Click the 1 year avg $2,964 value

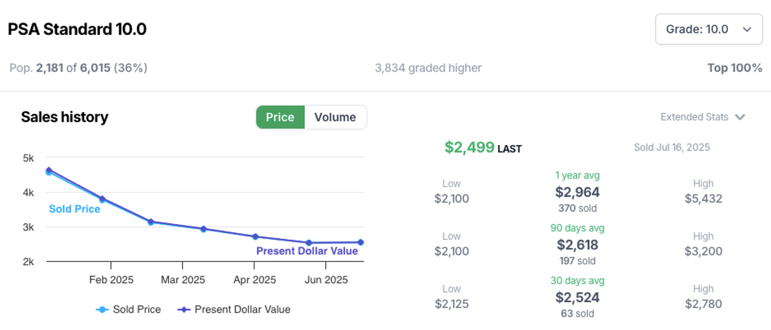coord(578,192)
